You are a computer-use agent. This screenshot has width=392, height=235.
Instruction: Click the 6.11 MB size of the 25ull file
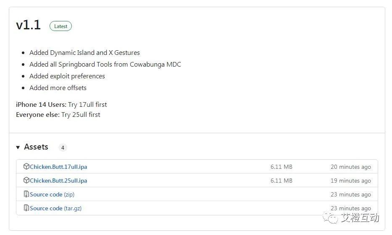coord(281,181)
